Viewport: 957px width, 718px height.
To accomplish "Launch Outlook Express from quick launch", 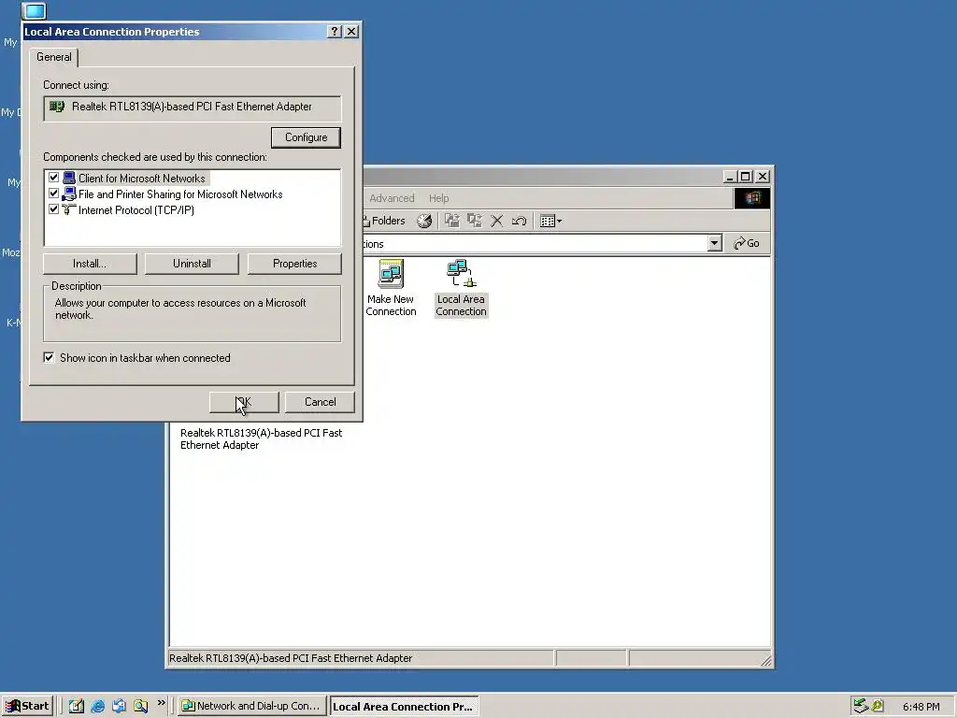I will click(119, 706).
